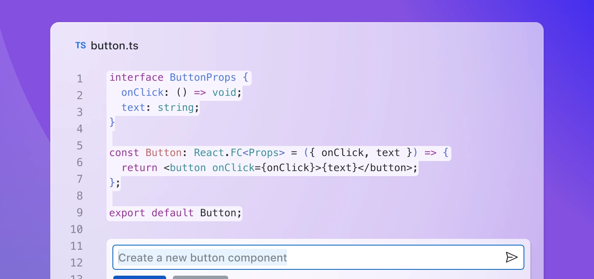Image resolution: width=594 pixels, height=279 pixels.
Task: Click the send arrow icon
Action: [x=511, y=257]
